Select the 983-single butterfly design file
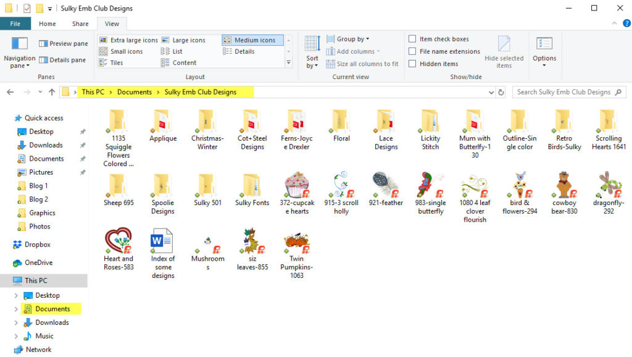The width and height of the screenshot is (632, 357). [430, 193]
